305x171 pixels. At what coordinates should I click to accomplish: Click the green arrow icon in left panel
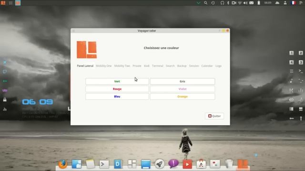coord(5,81)
